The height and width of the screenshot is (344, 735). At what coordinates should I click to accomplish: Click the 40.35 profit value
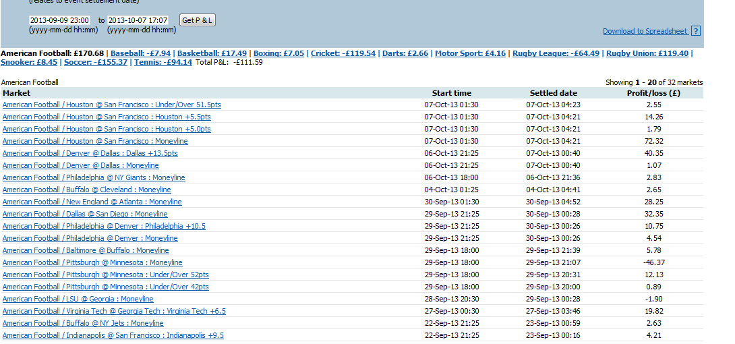[x=653, y=153]
